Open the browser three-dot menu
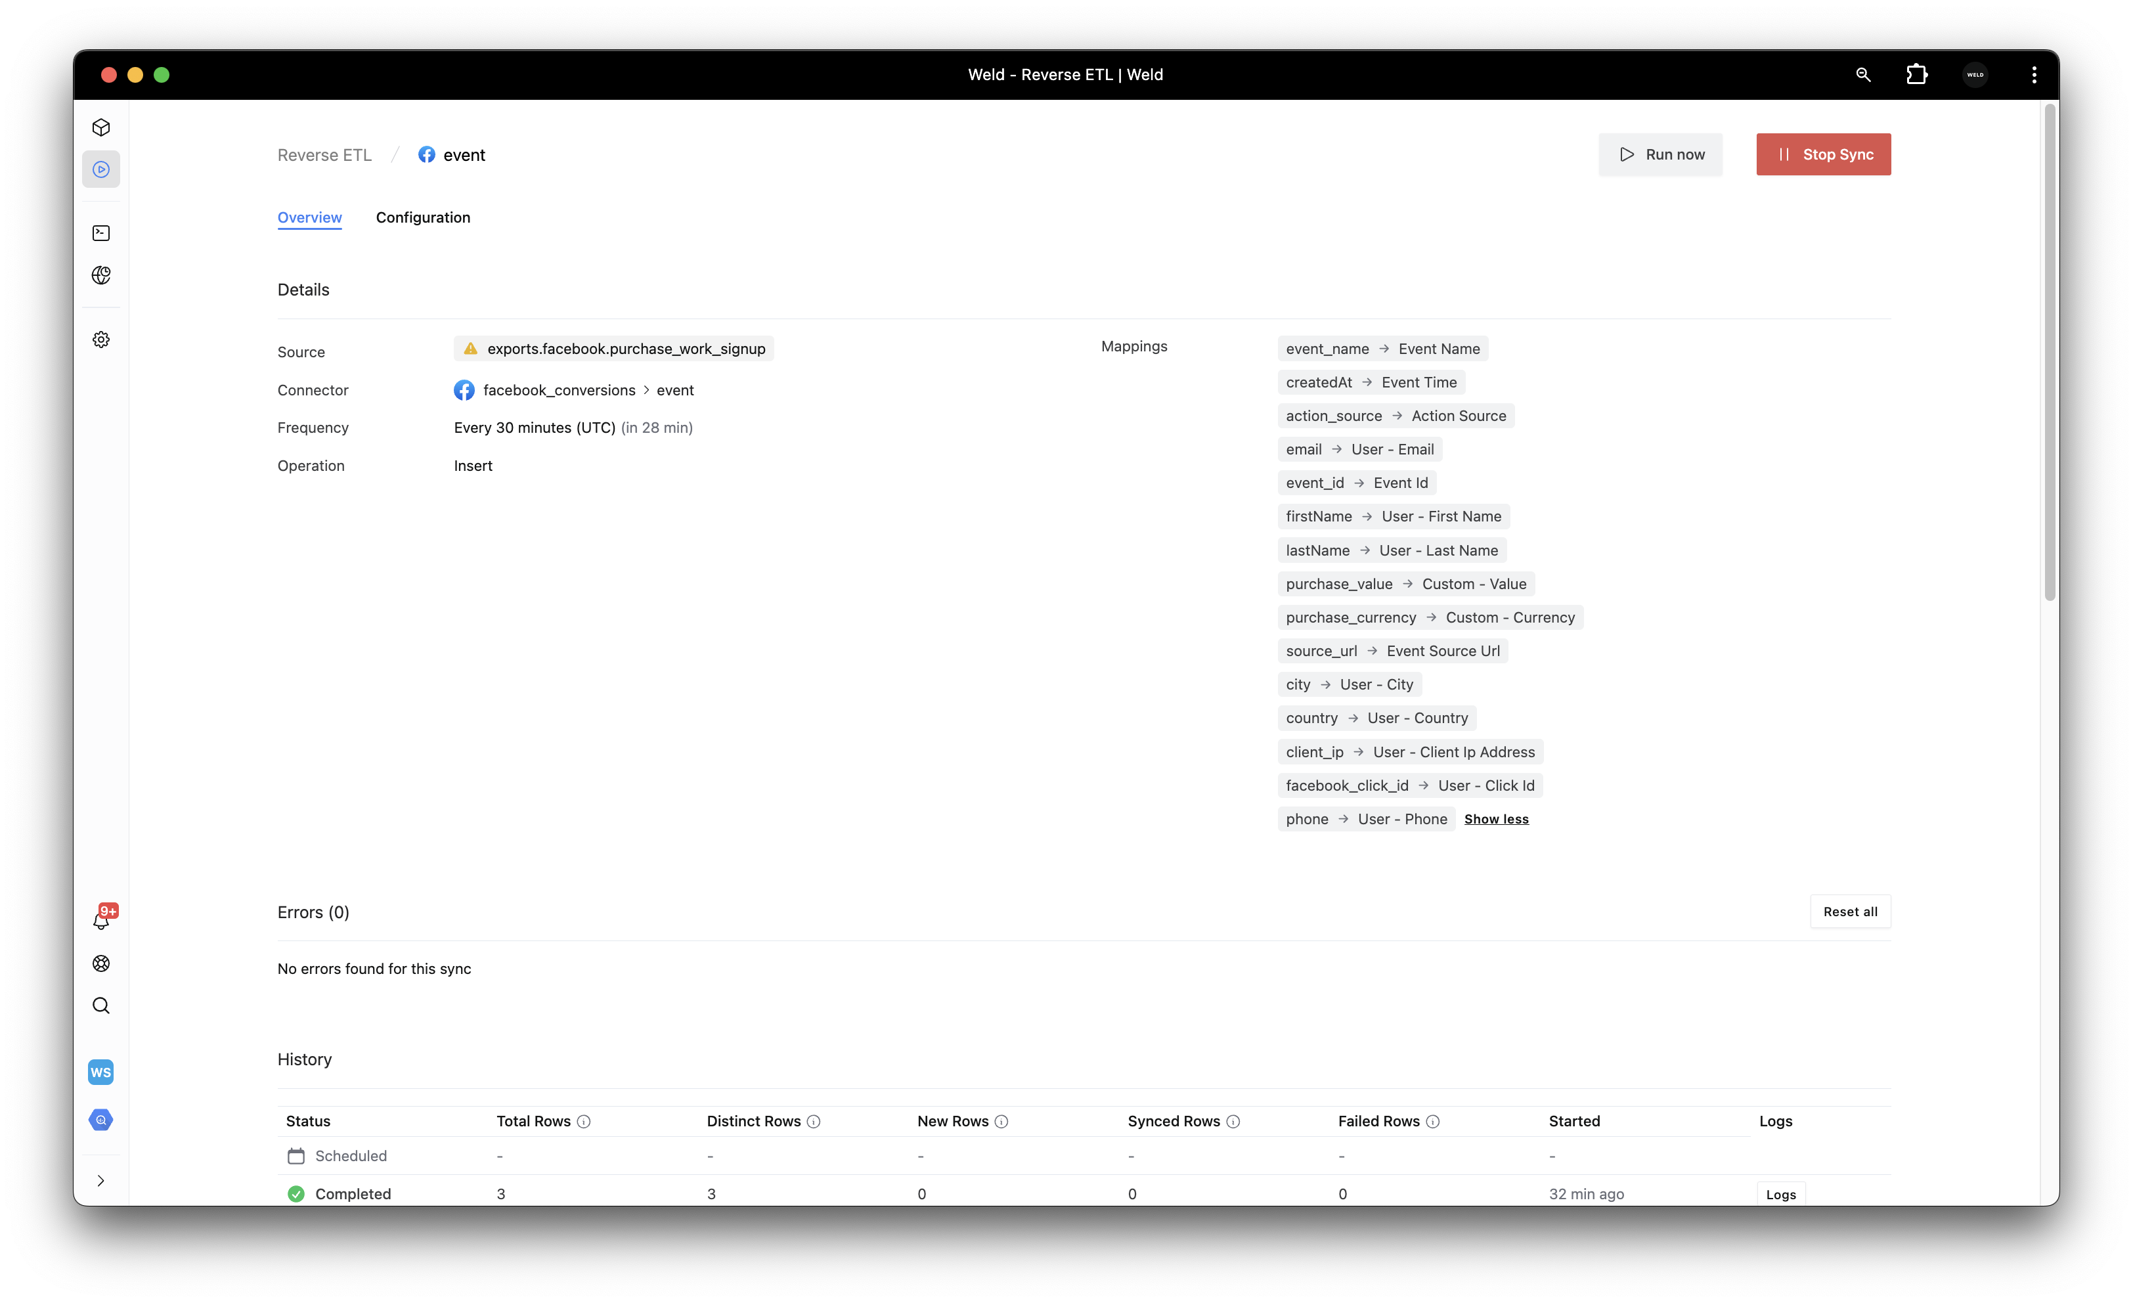2133x1303 pixels. tap(2033, 76)
